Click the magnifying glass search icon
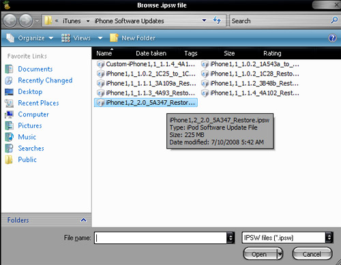This screenshot has width=341, height=265. [334, 20]
